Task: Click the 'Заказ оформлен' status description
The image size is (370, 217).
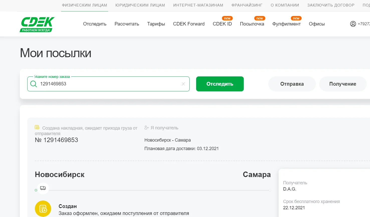Action: click(x=124, y=214)
